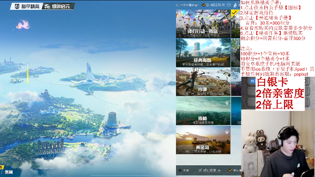Click the red 2倍上限 text
The width and height of the screenshot is (315, 177).
coord(274,105)
